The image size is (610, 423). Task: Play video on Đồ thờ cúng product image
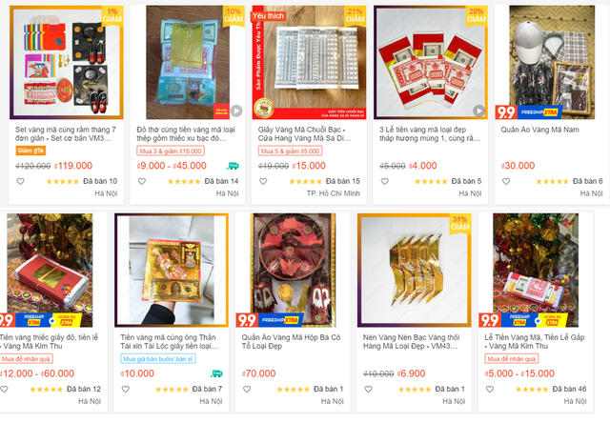point(236,111)
